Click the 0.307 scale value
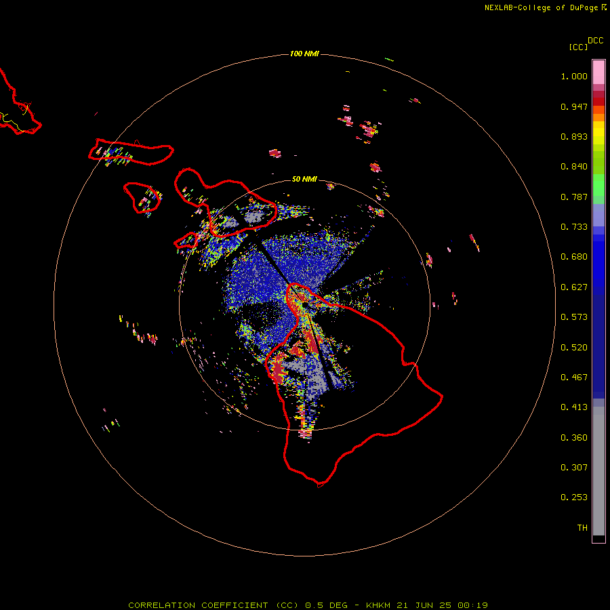This screenshot has height=610, width=610. [x=574, y=468]
